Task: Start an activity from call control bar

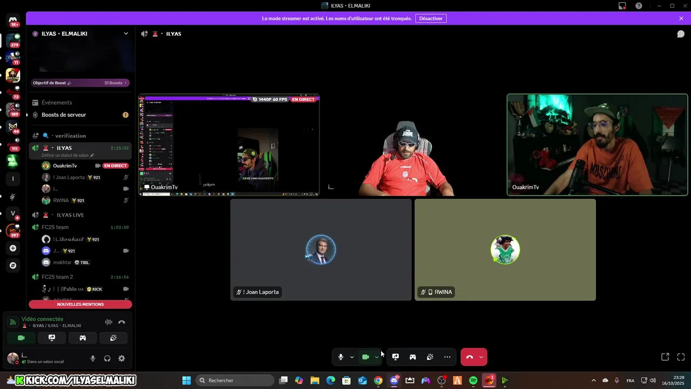Action: pyautogui.click(x=412, y=357)
